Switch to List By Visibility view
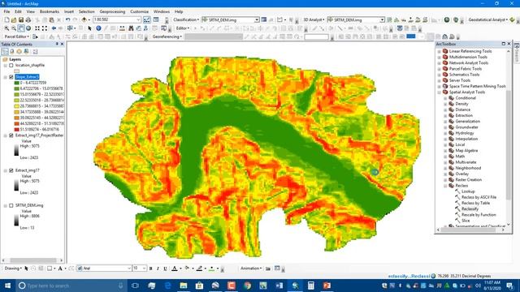520x292 pixels. click(x=19, y=51)
